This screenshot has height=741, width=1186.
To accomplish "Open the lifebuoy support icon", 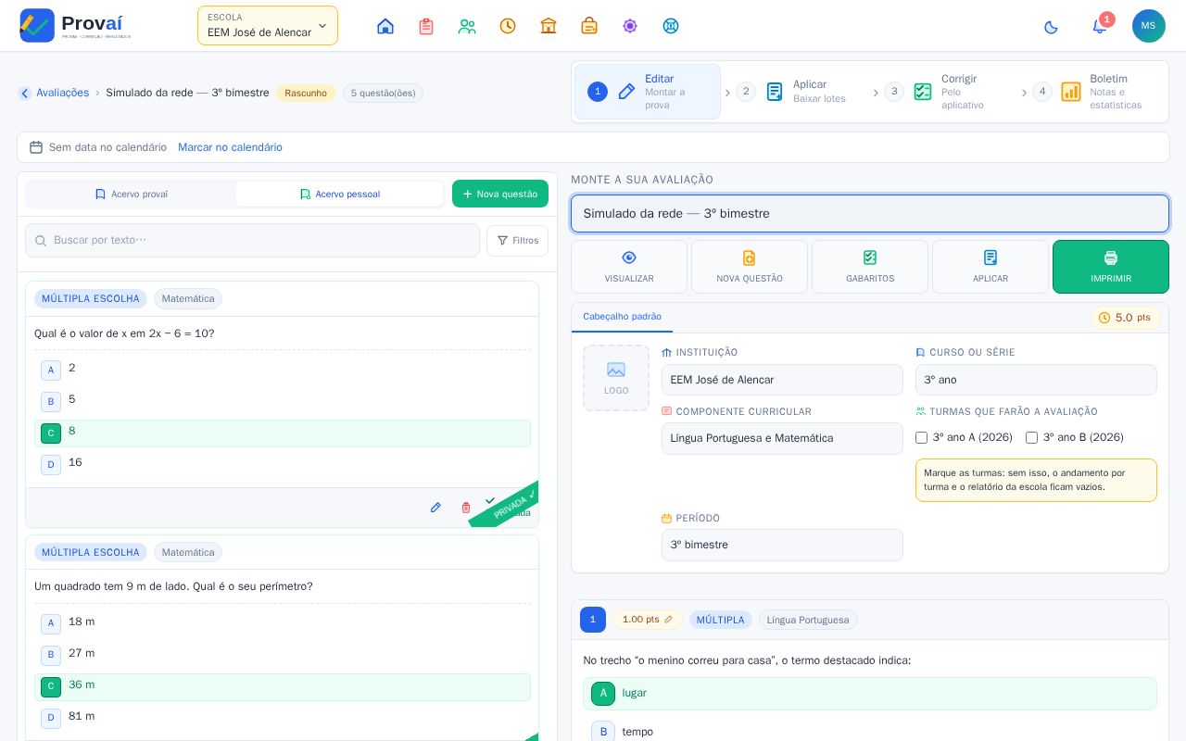I will 671,26.
